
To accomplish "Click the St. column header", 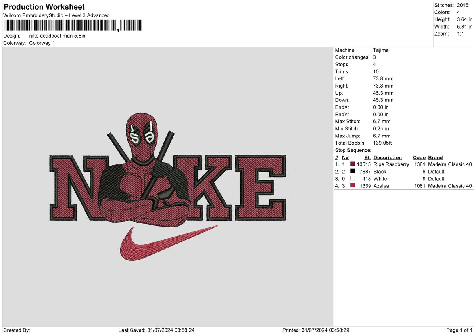I will [x=367, y=157].
